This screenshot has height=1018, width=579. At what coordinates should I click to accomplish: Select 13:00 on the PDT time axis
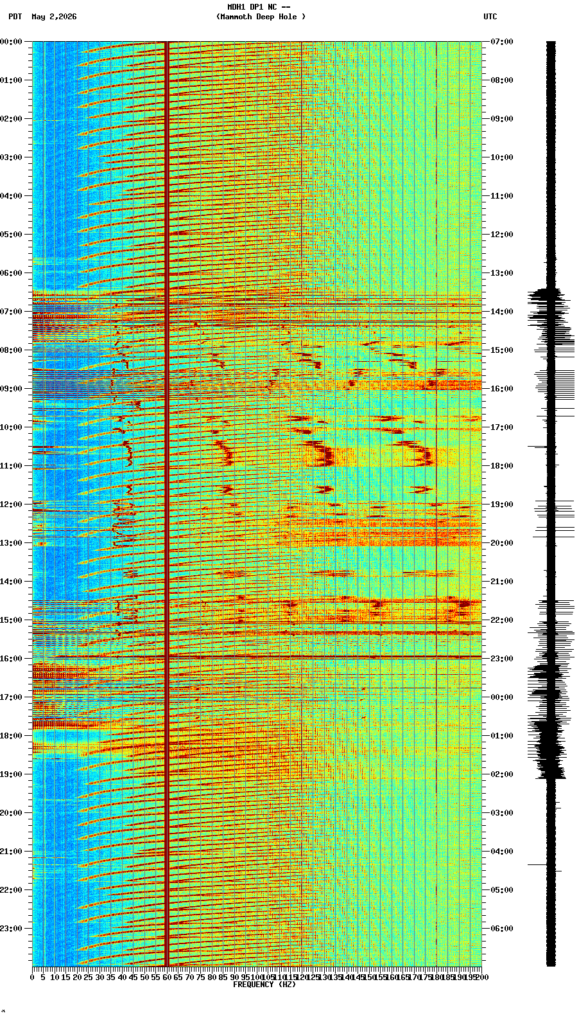[12, 543]
